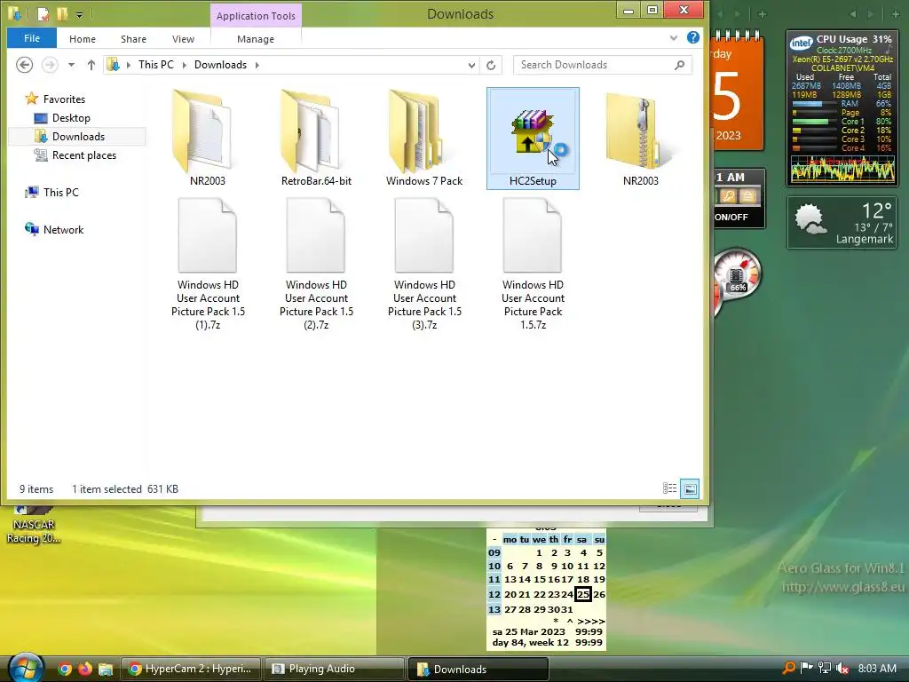909x682 pixels.
Task: Select Windows HD User Account Picture Pack 1.5 (2).7z
Action: (x=316, y=264)
